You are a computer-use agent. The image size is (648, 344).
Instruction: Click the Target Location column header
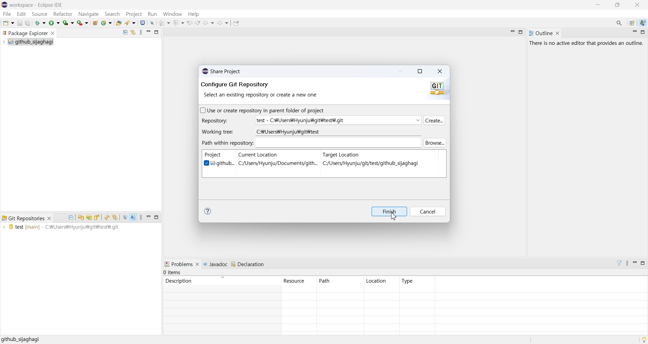point(380,155)
